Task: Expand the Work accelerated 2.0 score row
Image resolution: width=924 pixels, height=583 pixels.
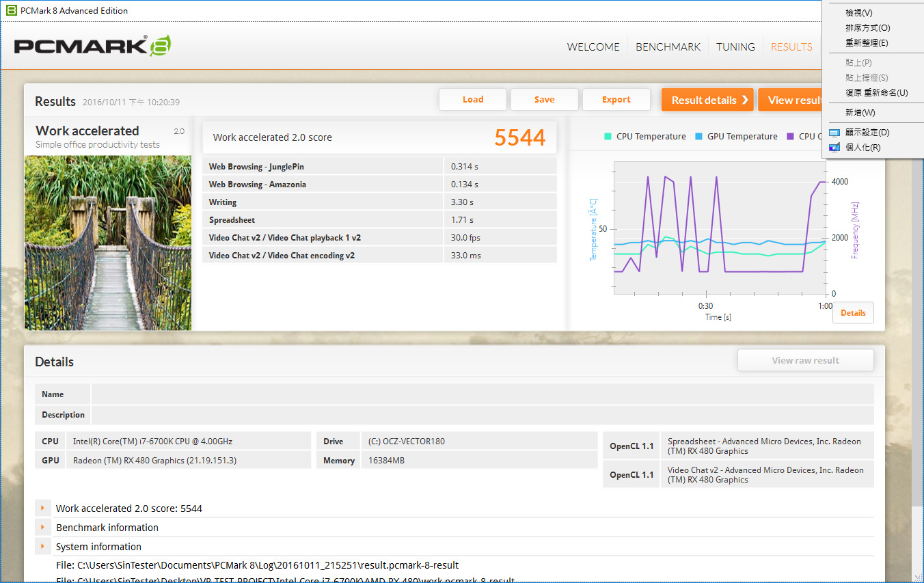Action: pos(42,509)
